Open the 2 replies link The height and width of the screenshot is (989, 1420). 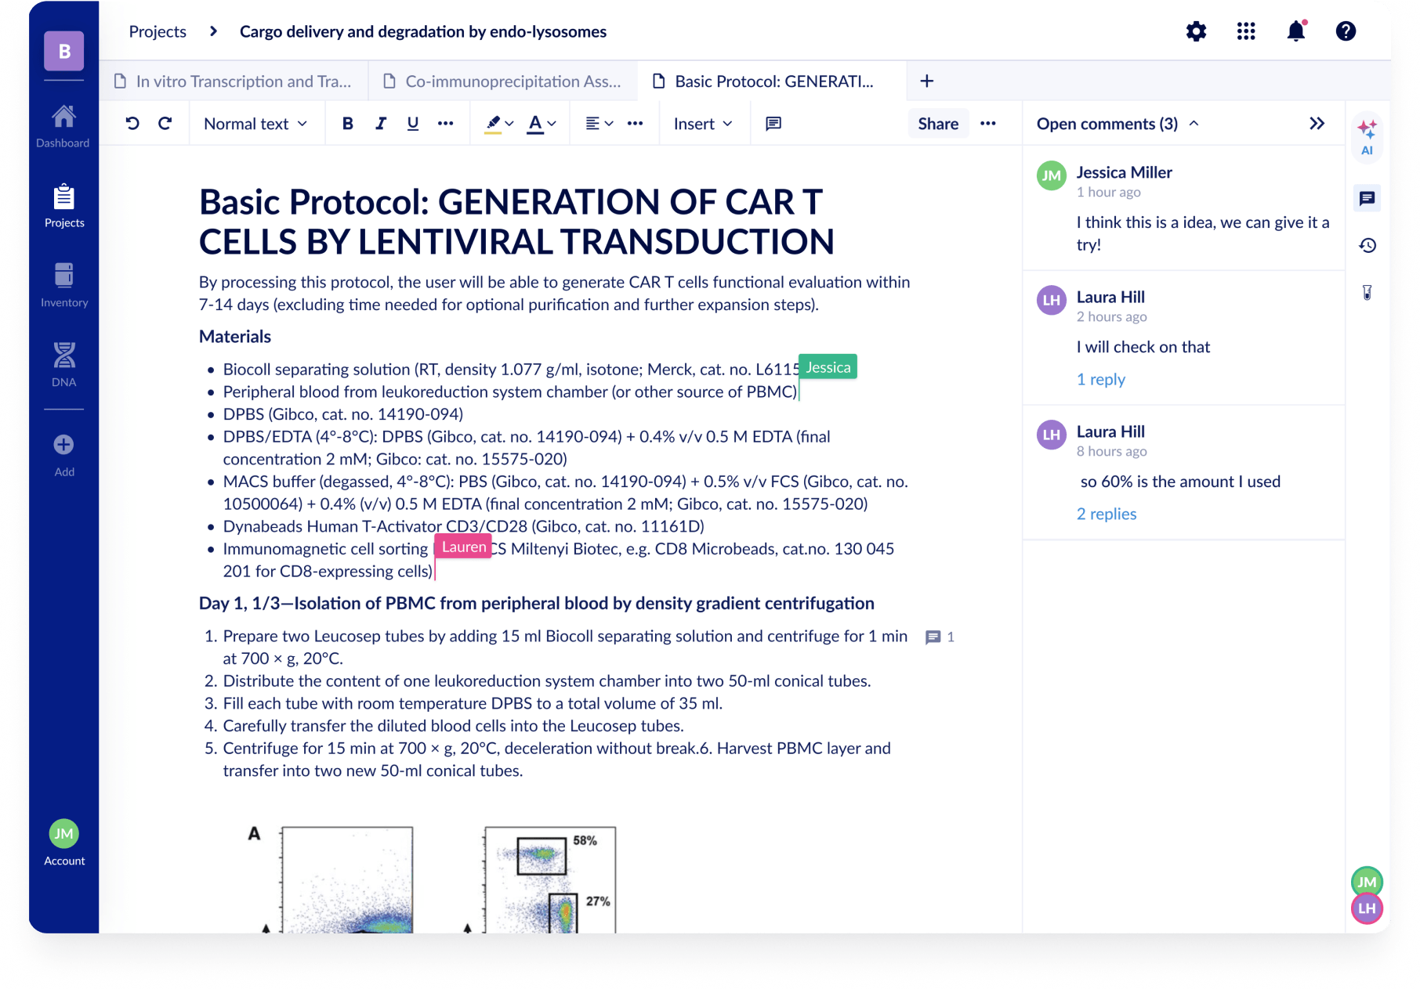coord(1107,514)
